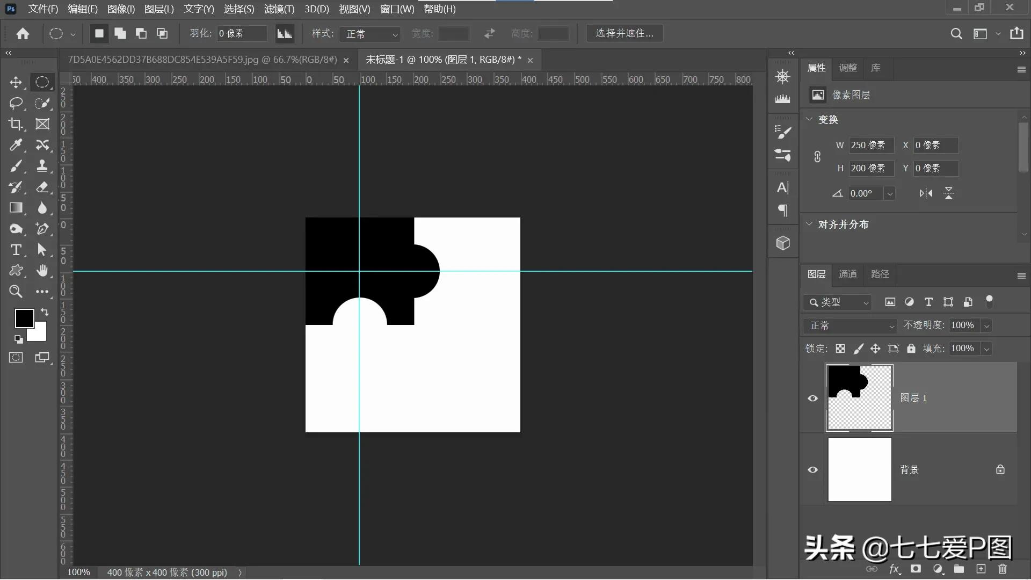The width and height of the screenshot is (1031, 580).
Task: Select the Gradient tool
Action: point(16,208)
